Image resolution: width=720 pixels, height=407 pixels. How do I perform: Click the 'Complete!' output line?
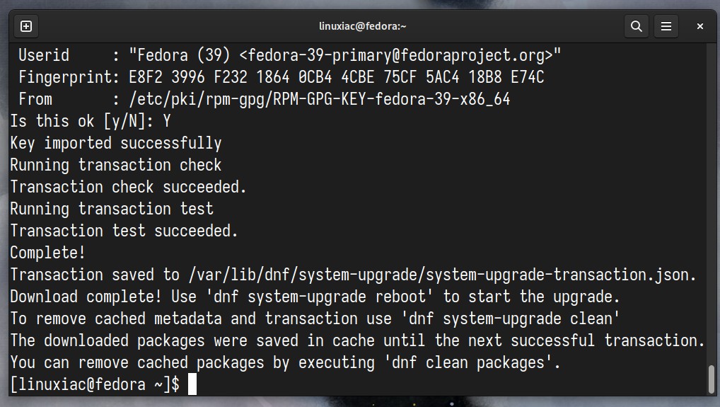point(48,253)
